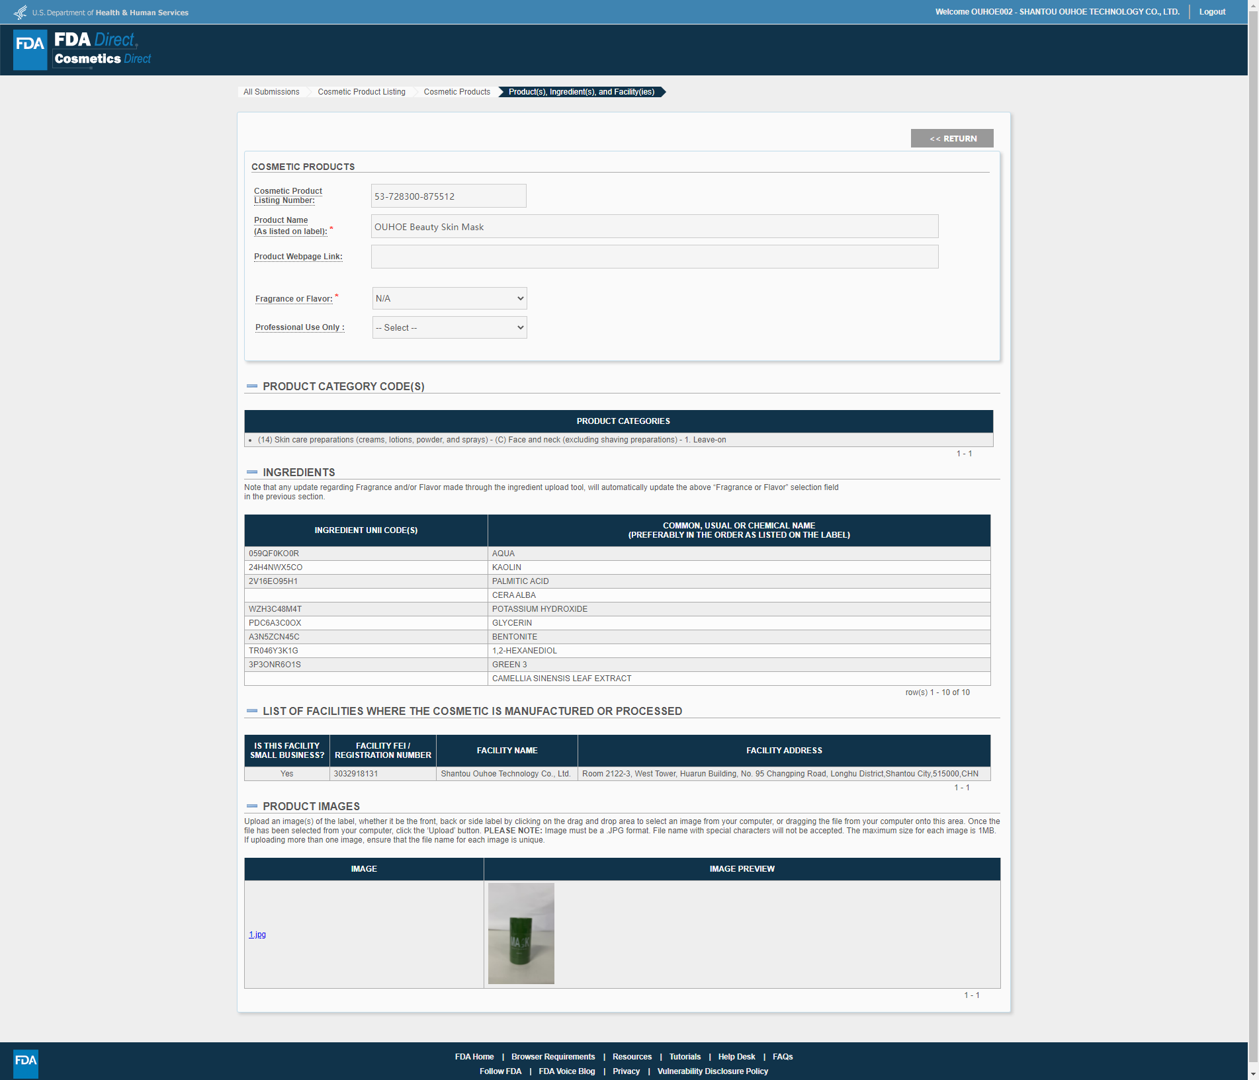This screenshot has height=1080, width=1259.
Task: Open Cosmetic Products breadcrumb
Action: pyautogui.click(x=456, y=92)
